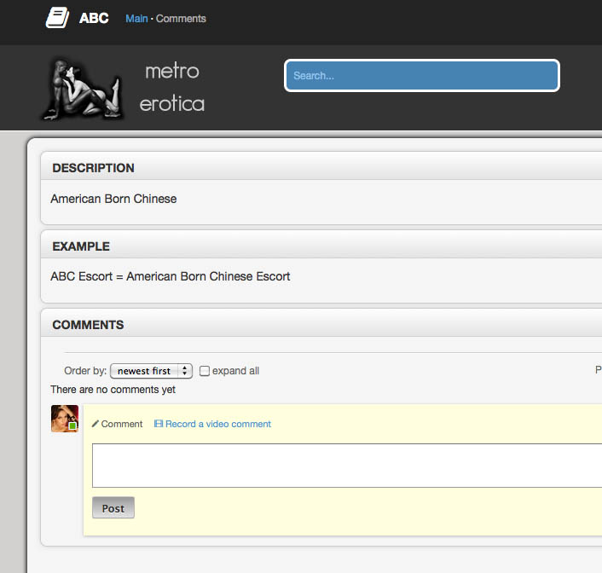Viewport: 602px width, 573px height.
Task: Click the EXAMPLE section header
Action: click(81, 246)
